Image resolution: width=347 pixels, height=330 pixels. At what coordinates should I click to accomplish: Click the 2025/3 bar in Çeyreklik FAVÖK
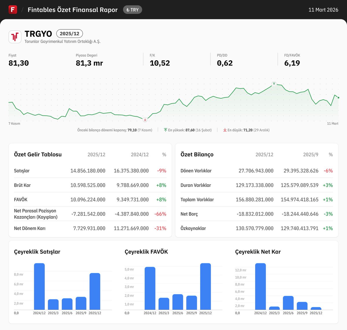(x=164, y=304)
